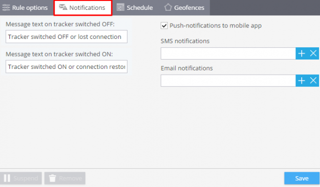Toggle Push-notifications to mobile app checkbox
This screenshot has width=320, height=187.
click(164, 26)
